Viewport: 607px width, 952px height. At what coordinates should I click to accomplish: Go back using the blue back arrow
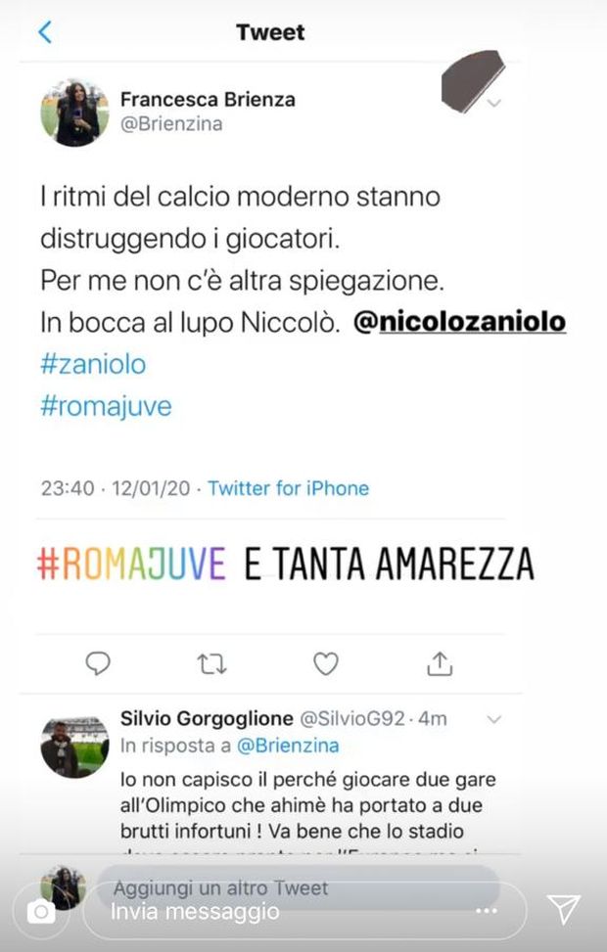pos(45,32)
